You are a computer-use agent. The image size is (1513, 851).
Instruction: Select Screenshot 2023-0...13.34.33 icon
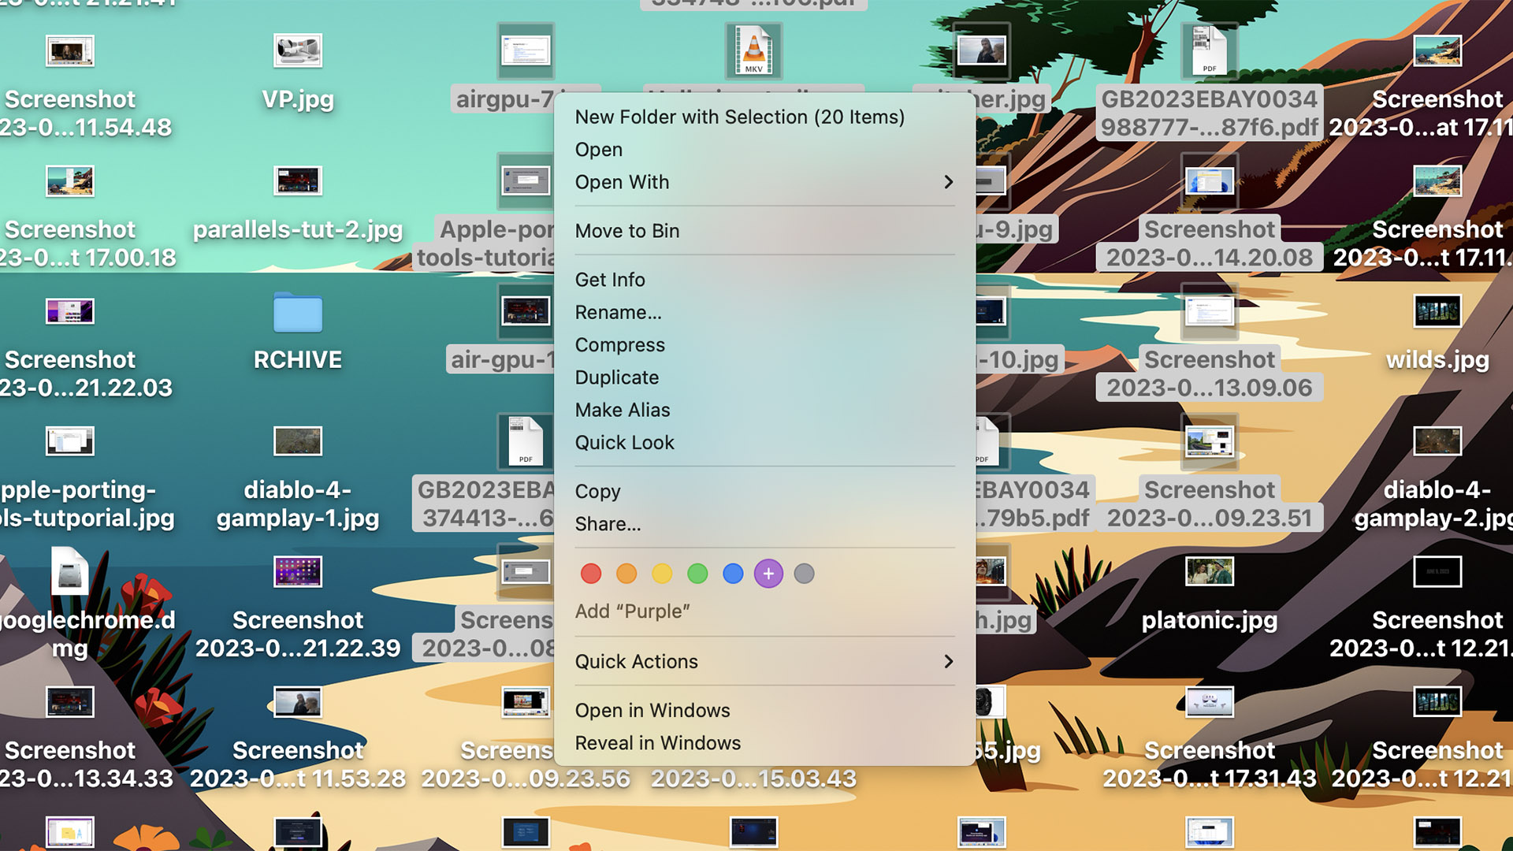pyautogui.click(x=69, y=701)
